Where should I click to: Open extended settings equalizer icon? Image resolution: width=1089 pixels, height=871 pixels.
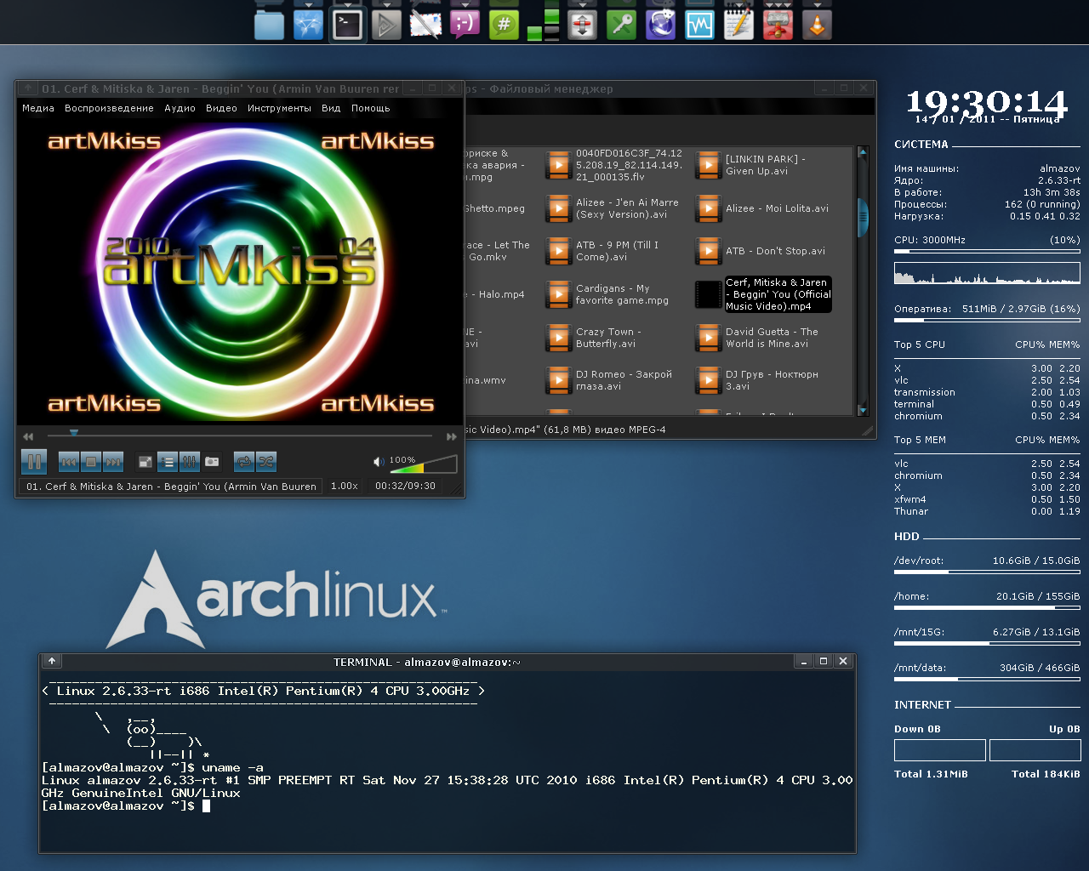pos(190,462)
